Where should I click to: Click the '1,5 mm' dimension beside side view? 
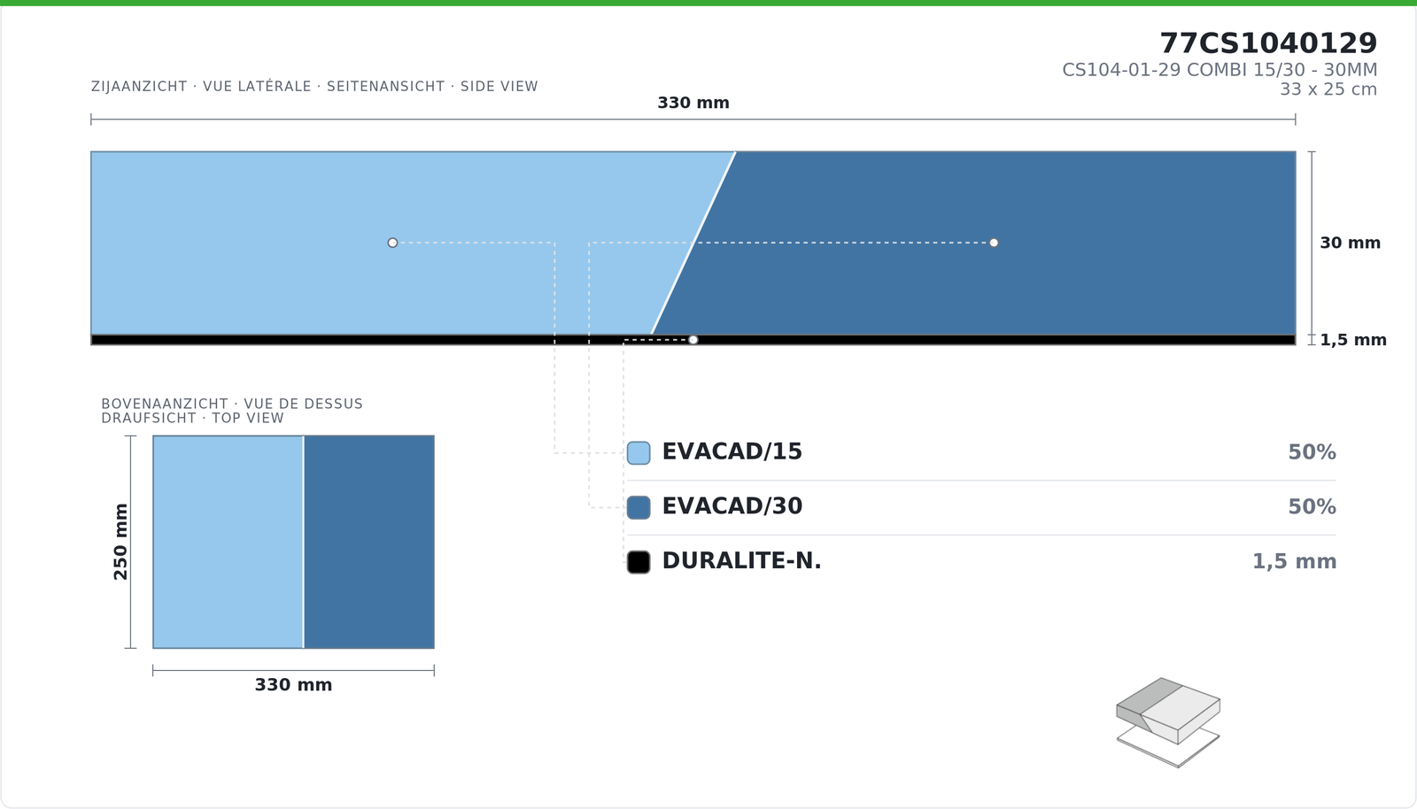tap(1353, 340)
